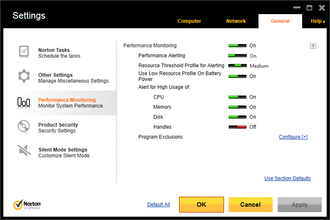Image resolution: width=330 pixels, height=220 pixels.
Task: Confirm settings with OK button
Action: [x=202, y=205]
